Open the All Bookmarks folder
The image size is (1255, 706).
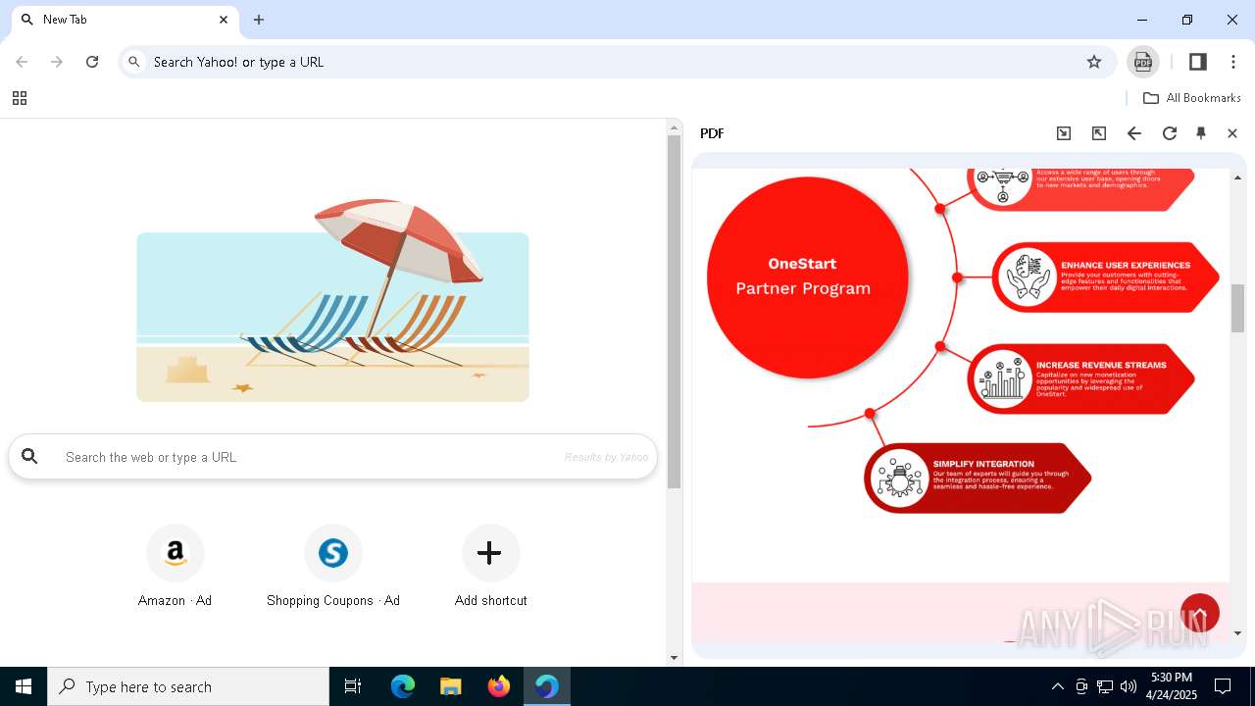coord(1192,98)
